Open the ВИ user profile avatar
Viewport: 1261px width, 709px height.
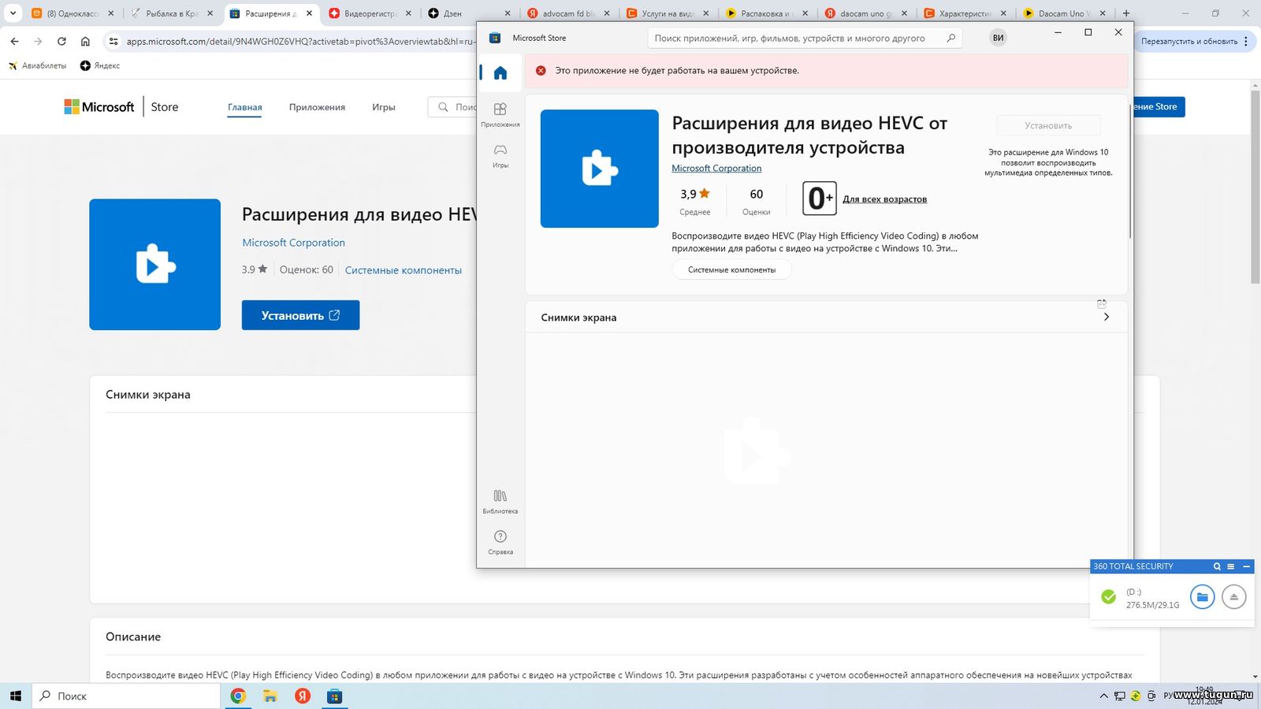coord(998,38)
